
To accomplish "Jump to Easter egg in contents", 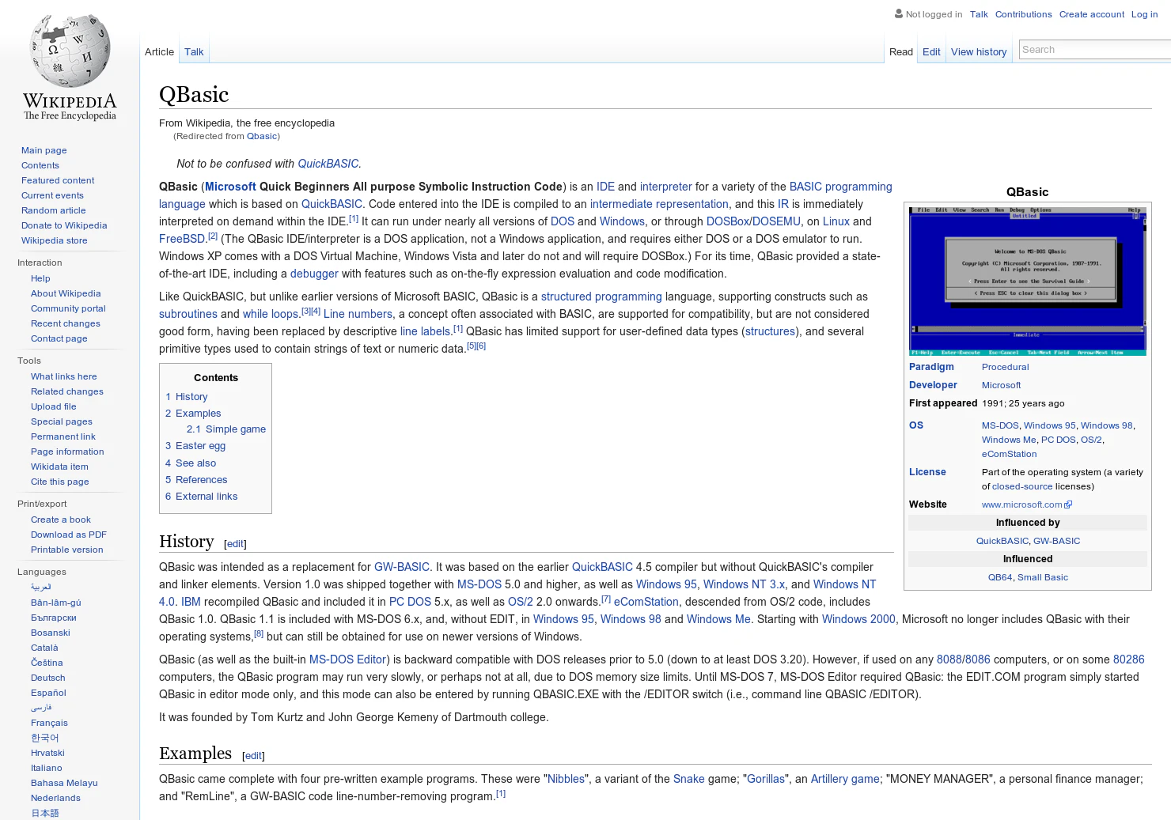I will 195,446.
